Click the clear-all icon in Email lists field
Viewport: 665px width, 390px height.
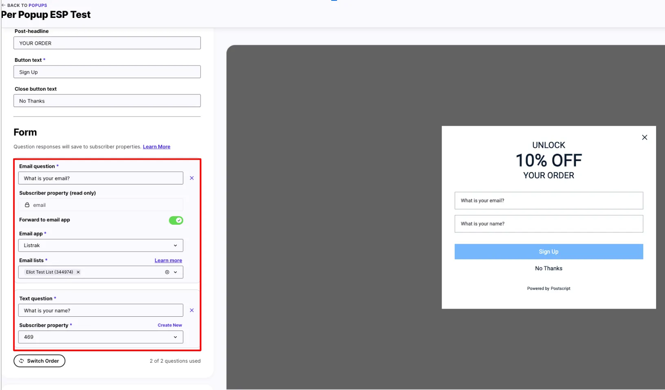click(167, 272)
